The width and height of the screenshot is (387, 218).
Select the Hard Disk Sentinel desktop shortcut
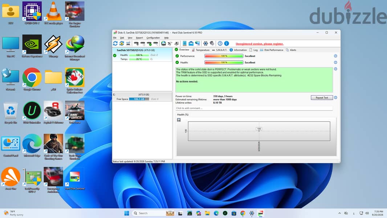pos(75,179)
